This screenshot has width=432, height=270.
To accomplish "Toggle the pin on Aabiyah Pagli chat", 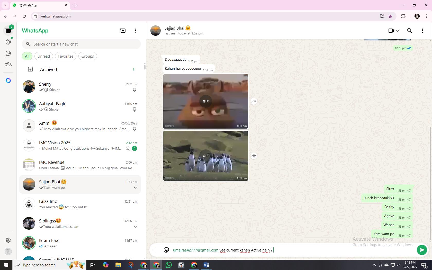I will 134,110.
